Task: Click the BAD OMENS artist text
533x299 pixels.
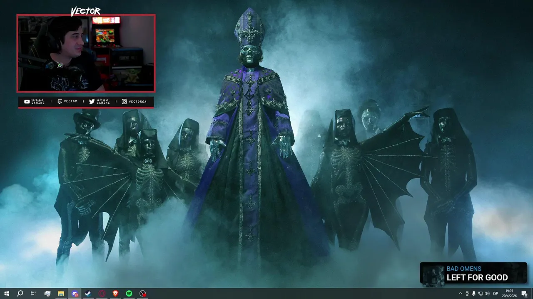Action: [x=464, y=269]
